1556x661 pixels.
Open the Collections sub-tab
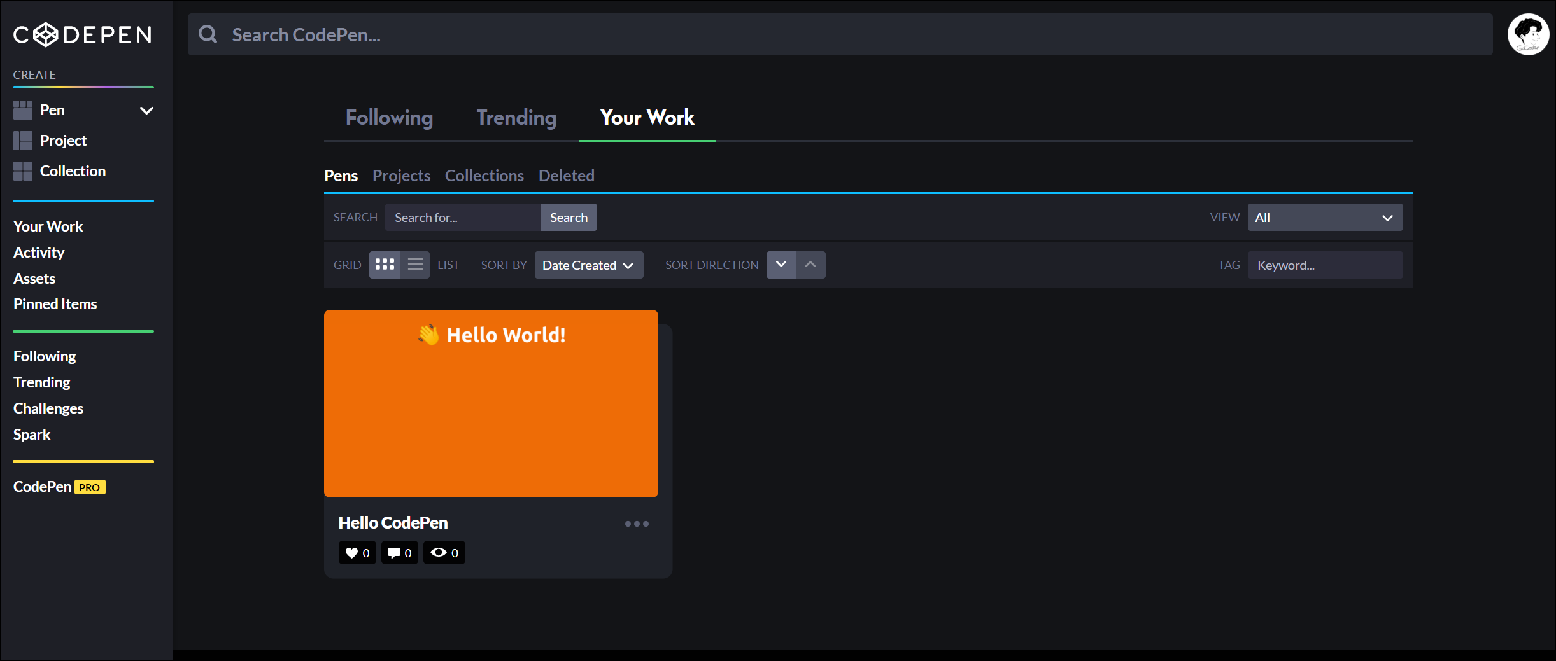pyautogui.click(x=484, y=176)
